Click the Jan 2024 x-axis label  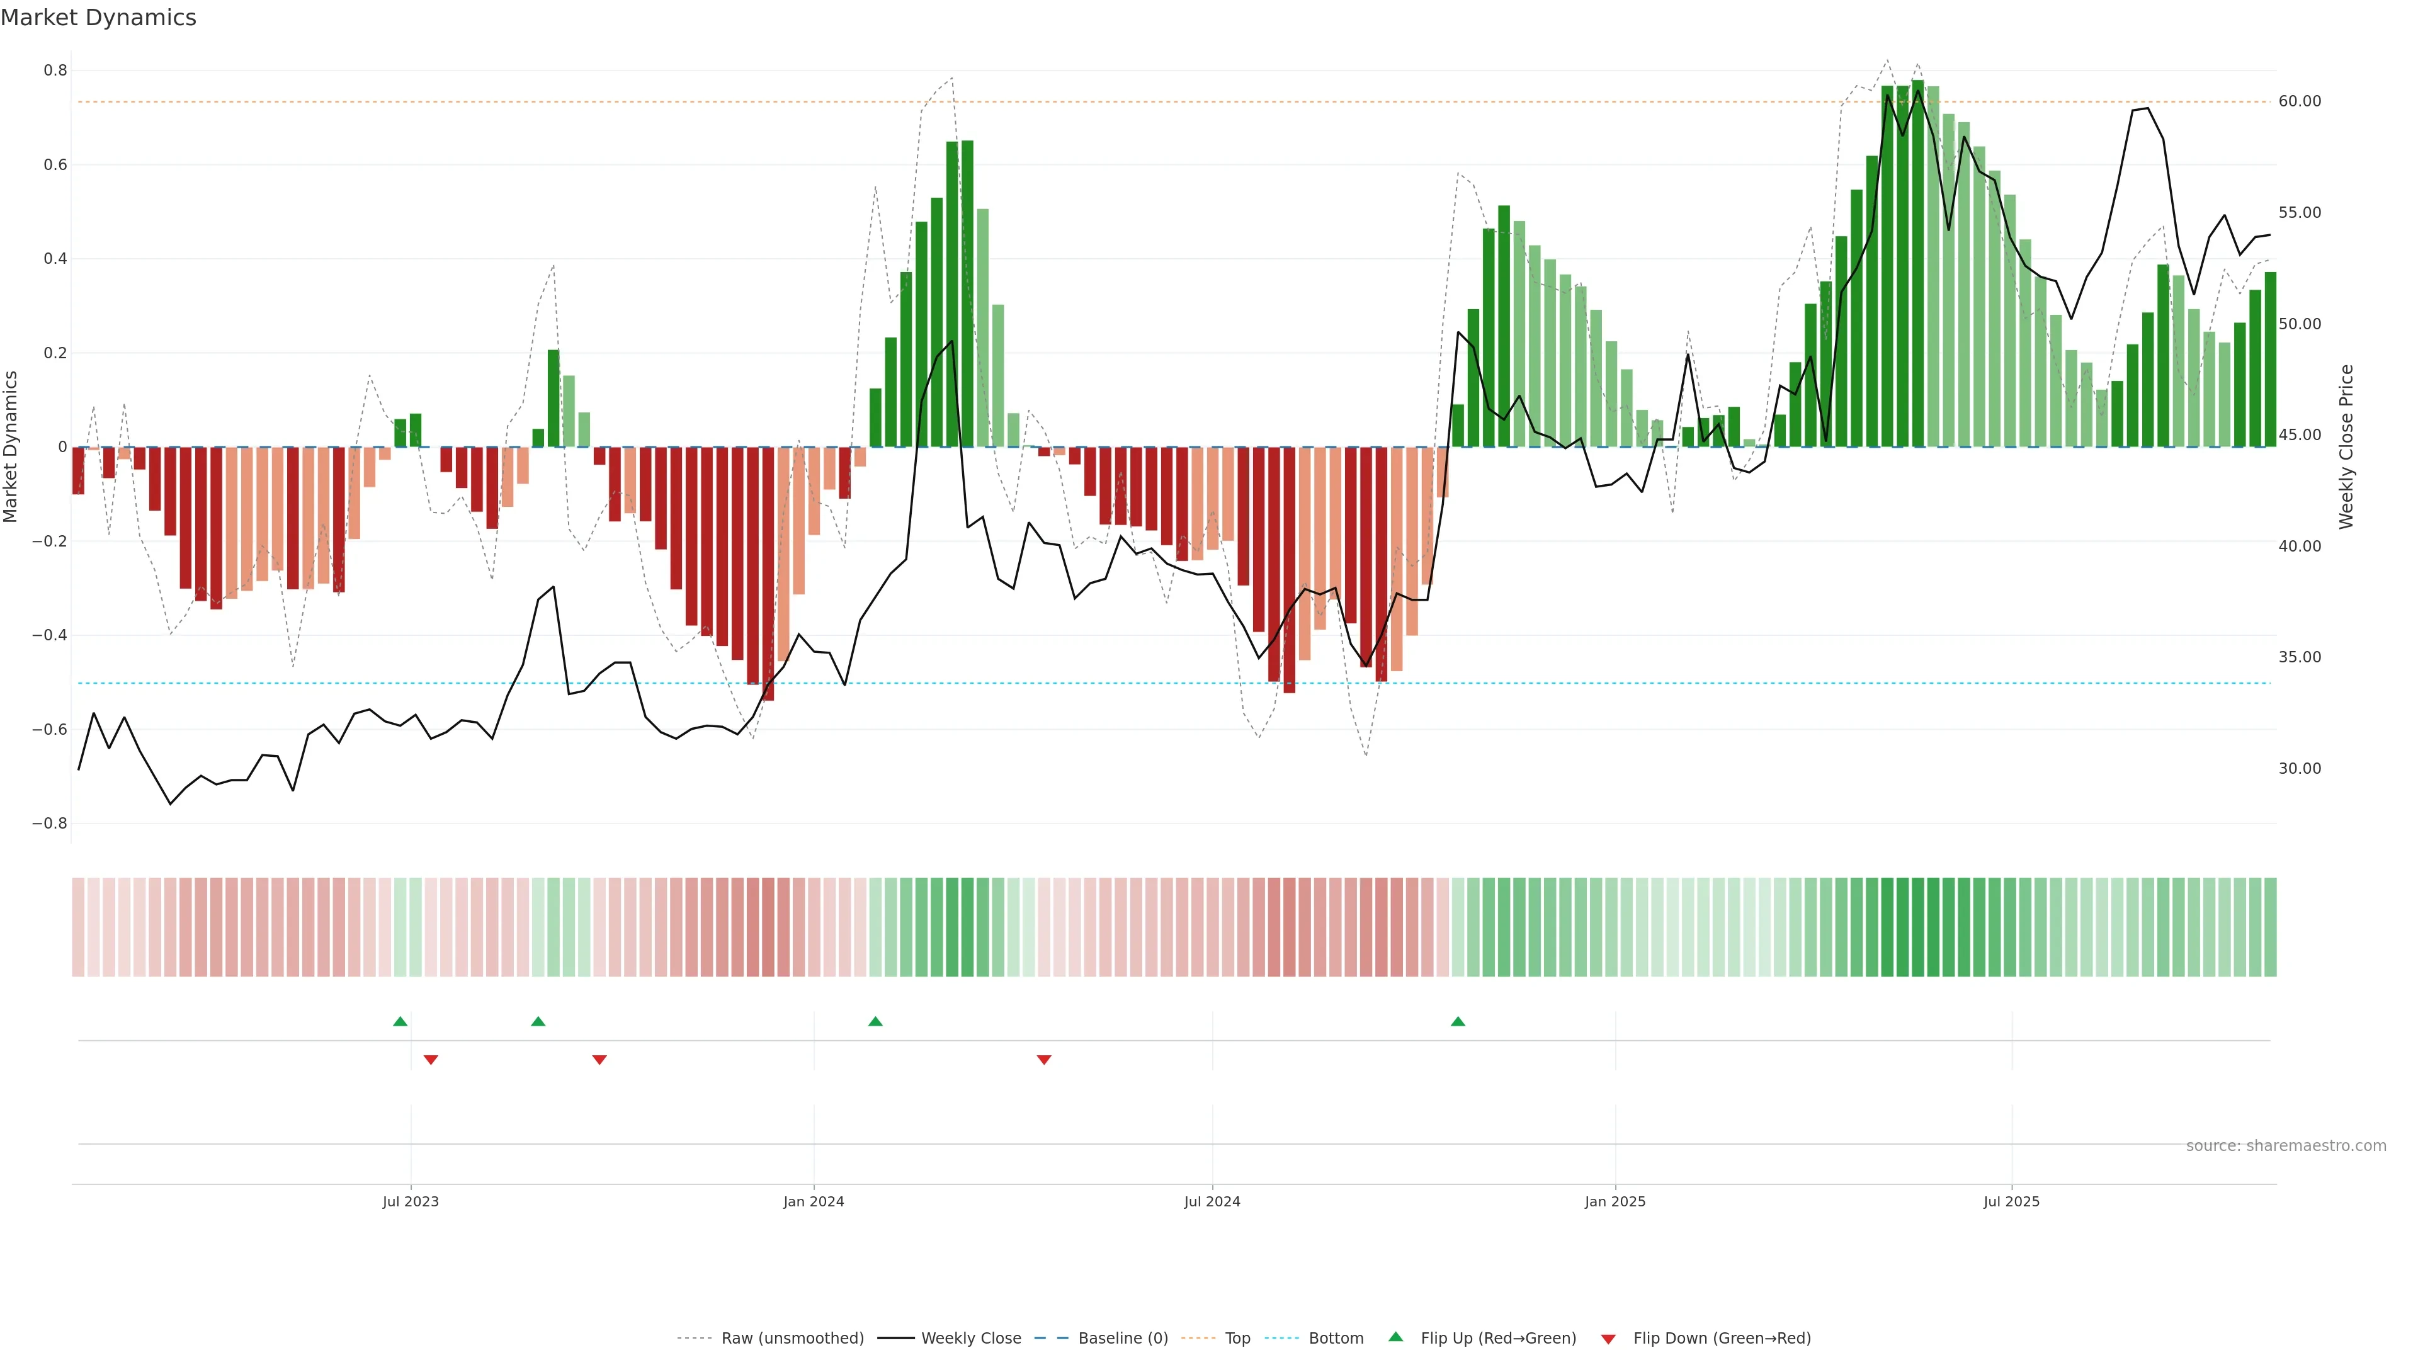813,1201
